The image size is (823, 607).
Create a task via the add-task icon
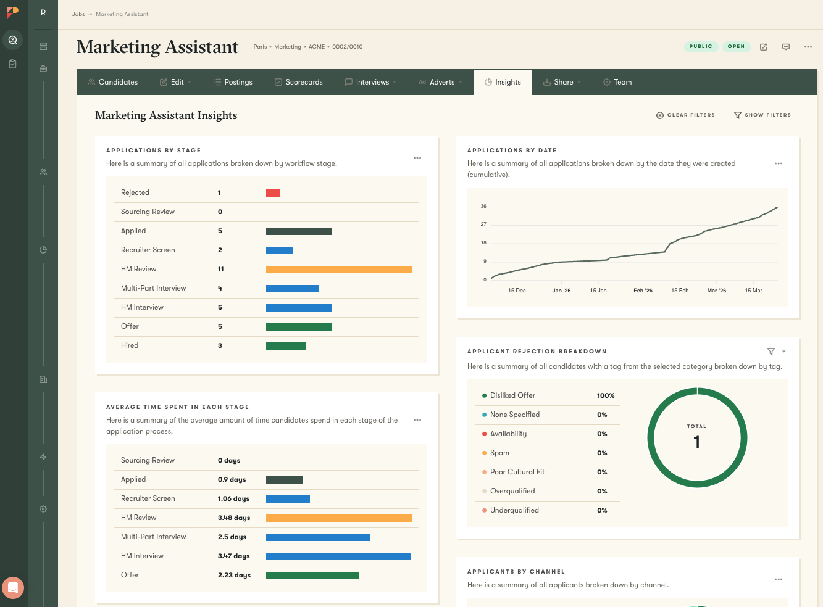point(764,46)
